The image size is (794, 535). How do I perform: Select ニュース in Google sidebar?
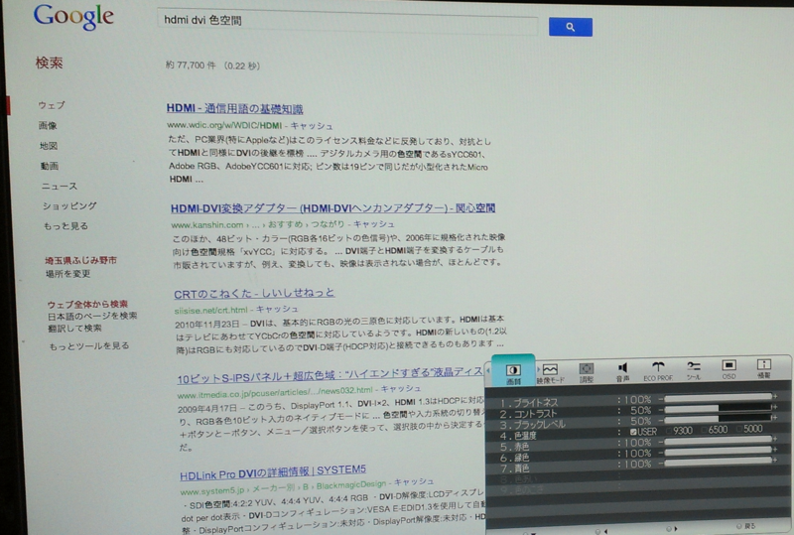[60, 186]
